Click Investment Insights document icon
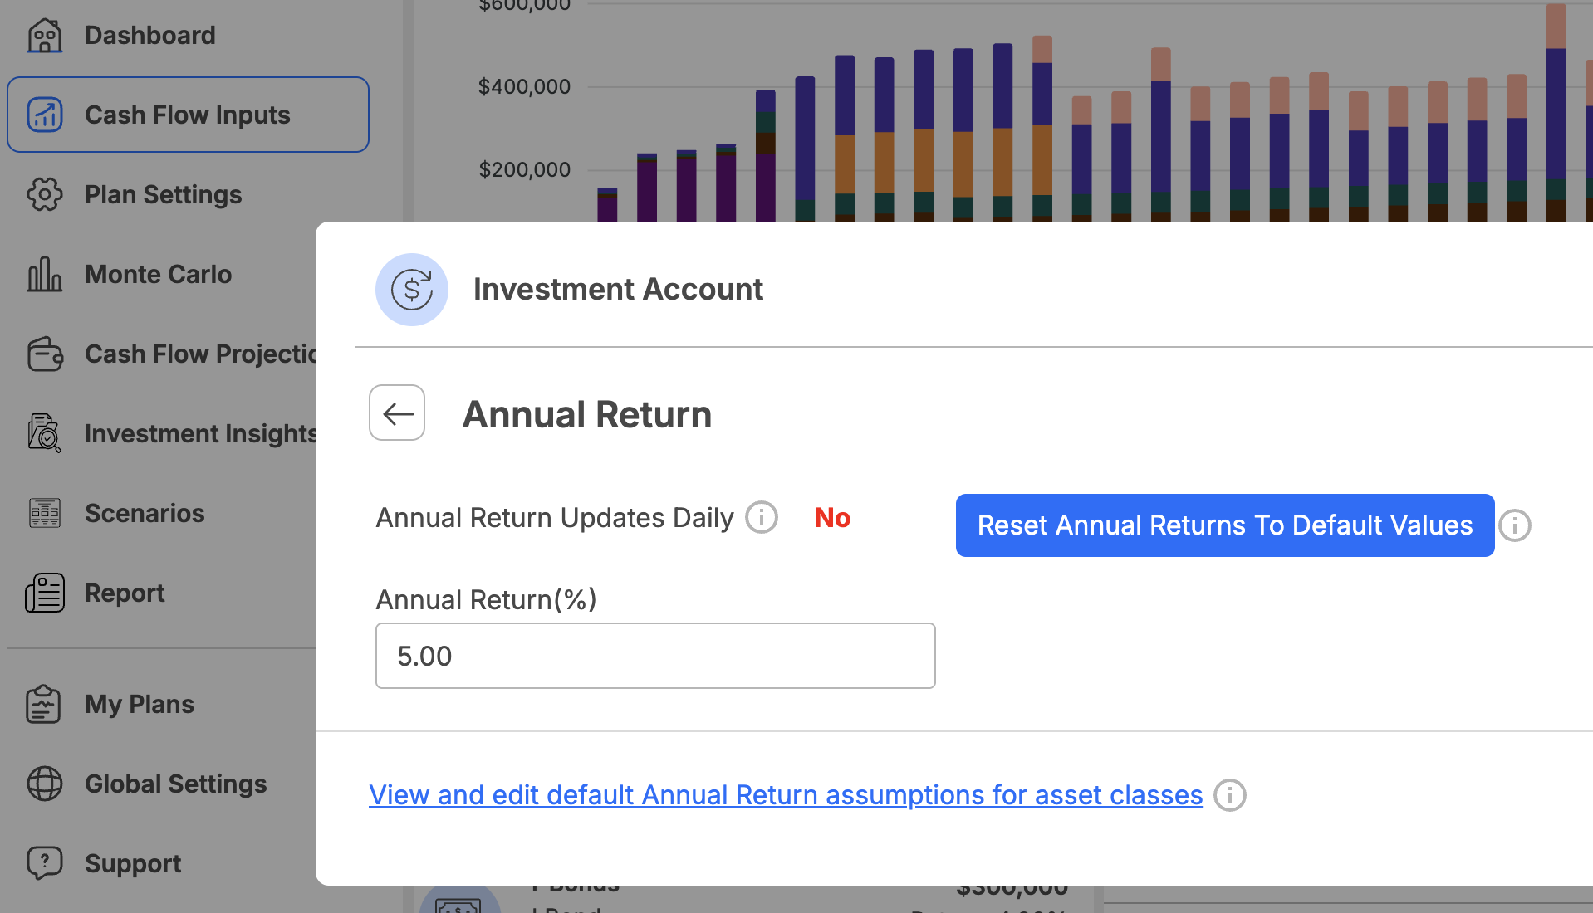Image resolution: width=1593 pixels, height=913 pixels. 45,433
